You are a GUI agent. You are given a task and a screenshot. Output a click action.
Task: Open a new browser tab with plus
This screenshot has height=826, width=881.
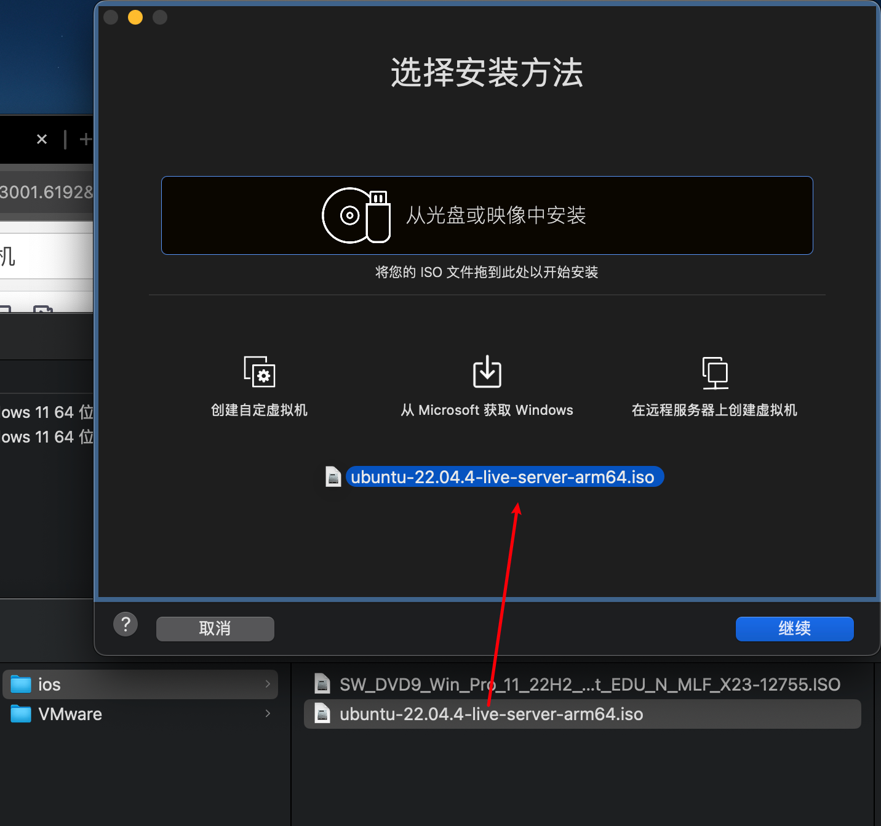click(x=86, y=139)
